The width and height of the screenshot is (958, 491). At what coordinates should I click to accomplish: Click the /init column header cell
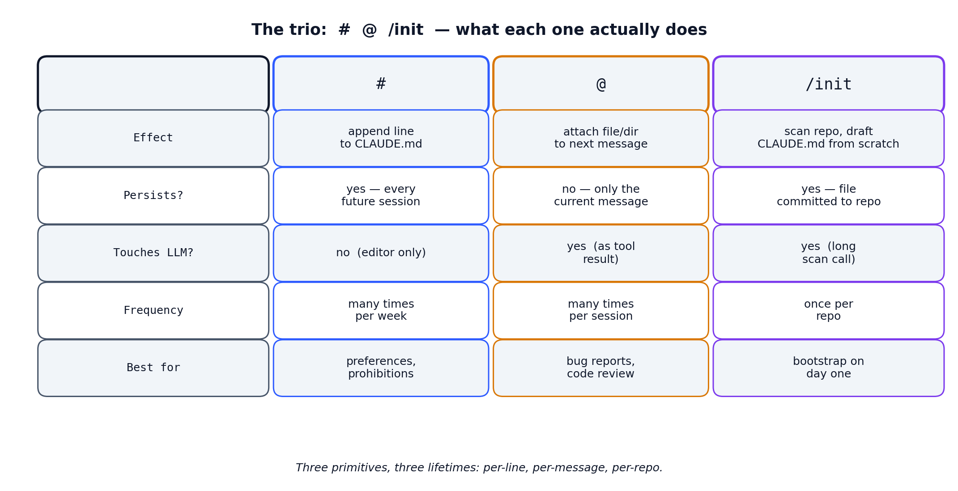pyautogui.click(x=829, y=84)
